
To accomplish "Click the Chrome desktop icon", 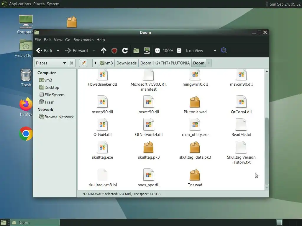I will click(x=26, y=134).
